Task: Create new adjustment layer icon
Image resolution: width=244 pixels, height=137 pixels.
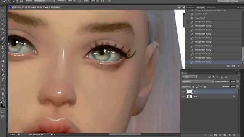Action: 220,135
